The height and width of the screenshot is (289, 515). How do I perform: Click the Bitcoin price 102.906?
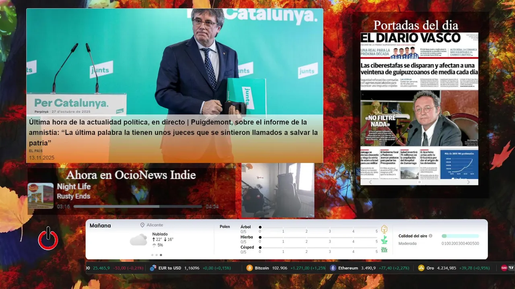(x=279, y=268)
